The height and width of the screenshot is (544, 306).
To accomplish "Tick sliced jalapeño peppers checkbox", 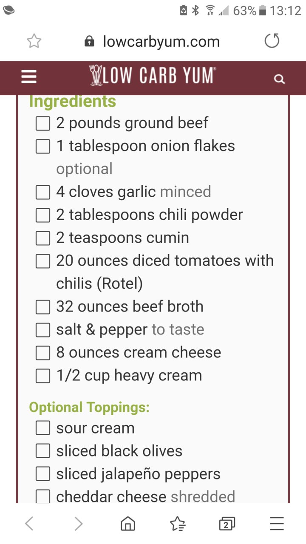I will click(42, 474).
